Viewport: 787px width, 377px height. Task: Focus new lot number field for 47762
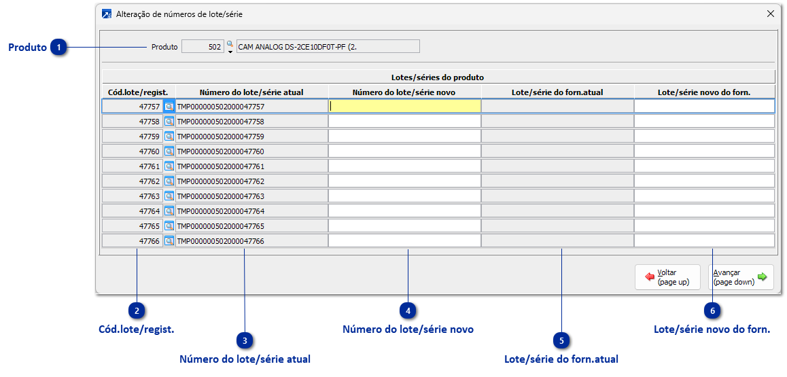[404, 181]
